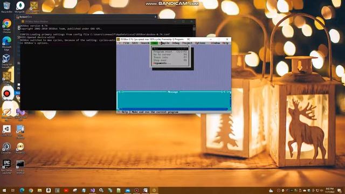Click the Bandicam red record icon
Viewport: 345px width, 194px height.
pyautogui.click(x=7, y=93)
